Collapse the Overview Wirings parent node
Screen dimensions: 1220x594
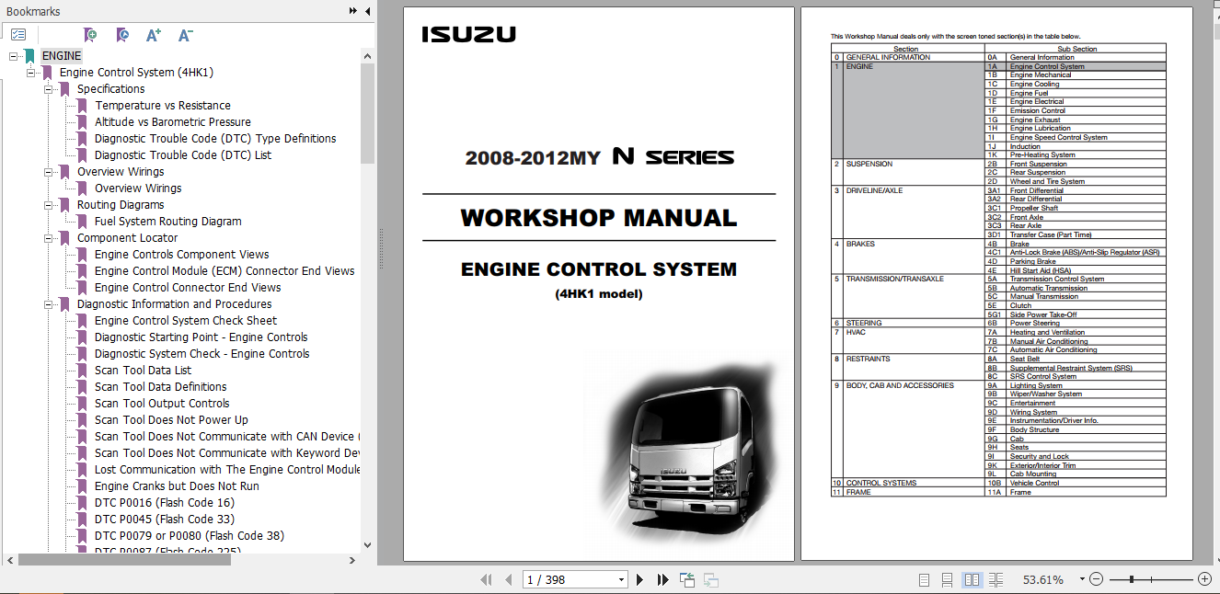[49, 172]
